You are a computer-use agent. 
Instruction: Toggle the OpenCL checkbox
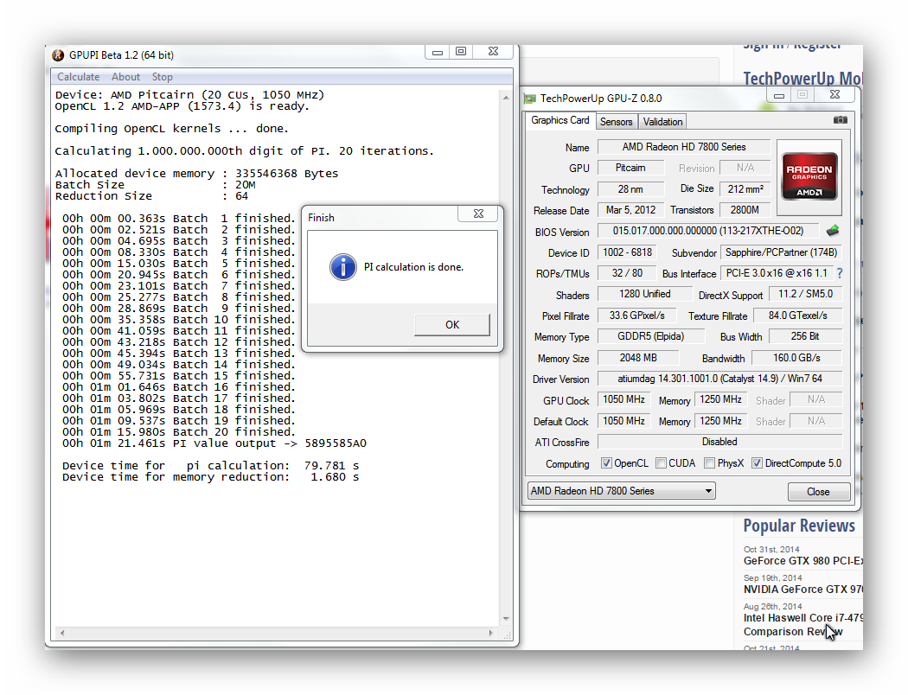[x=606, y=463]
